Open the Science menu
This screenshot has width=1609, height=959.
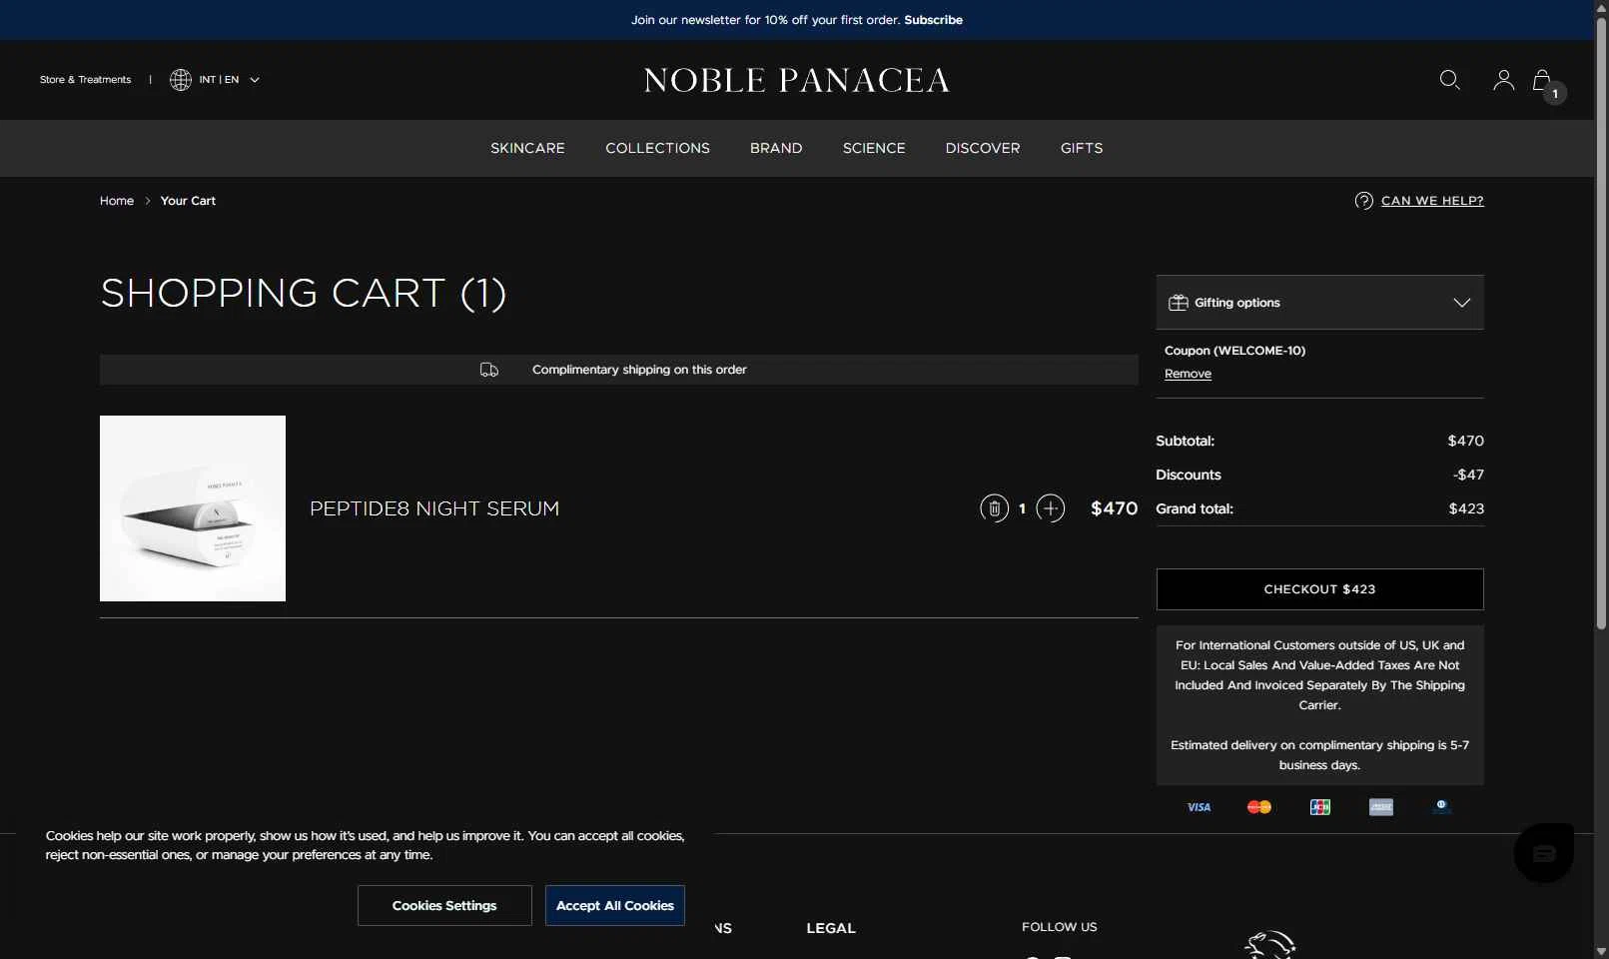pos(874,148)
